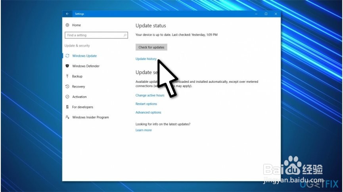Focus the Find a setting search box
Screen dimensions: 343x192
(x=96, y=35)
